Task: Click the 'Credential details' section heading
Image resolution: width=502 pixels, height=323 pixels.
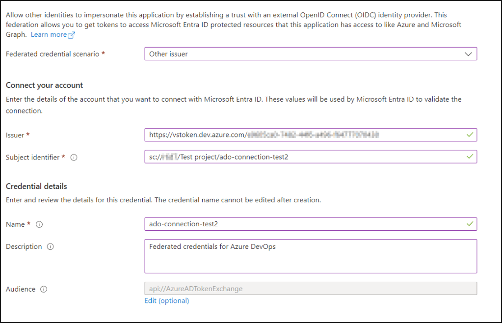Action: click(36, 187)
